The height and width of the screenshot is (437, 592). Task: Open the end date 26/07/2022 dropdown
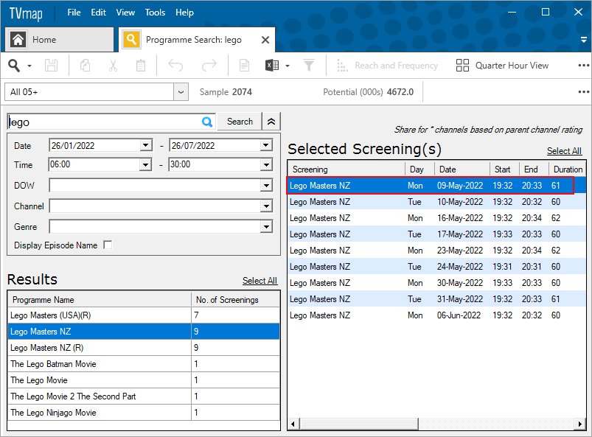click(x=266, y=145)
